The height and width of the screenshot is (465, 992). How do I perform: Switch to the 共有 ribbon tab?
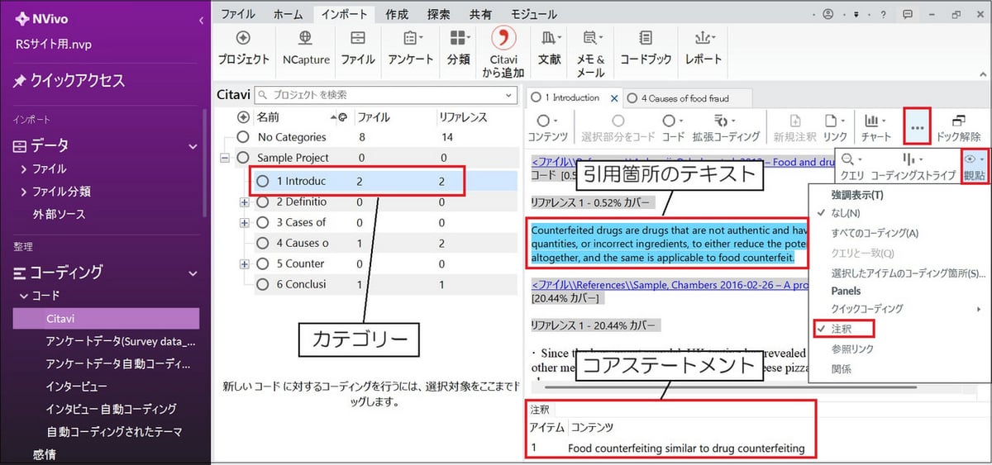coord(480,14)
